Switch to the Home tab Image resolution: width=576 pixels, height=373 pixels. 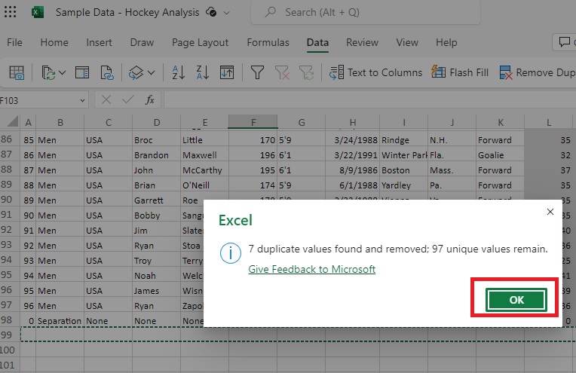point(54,43)
